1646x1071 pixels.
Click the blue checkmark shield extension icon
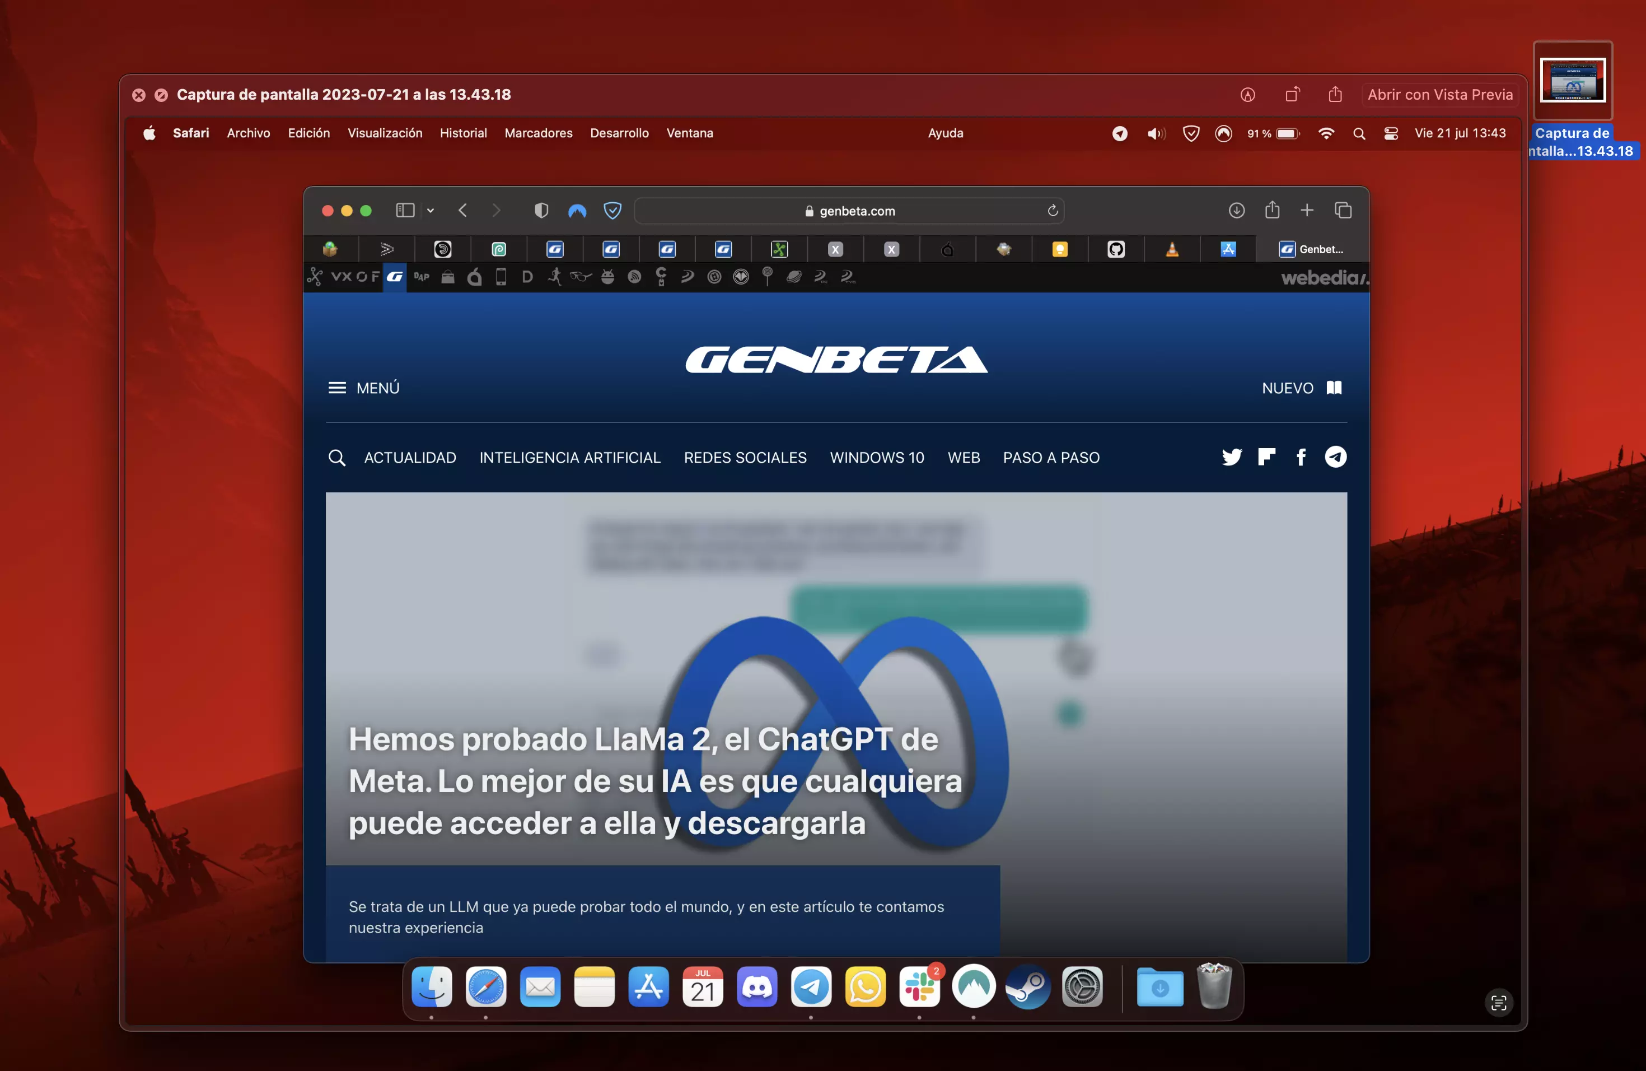(x=612, y=210)
